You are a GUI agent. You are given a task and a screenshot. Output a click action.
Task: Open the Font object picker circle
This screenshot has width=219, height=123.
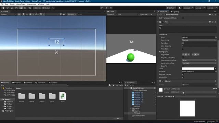tap(216, 37)
